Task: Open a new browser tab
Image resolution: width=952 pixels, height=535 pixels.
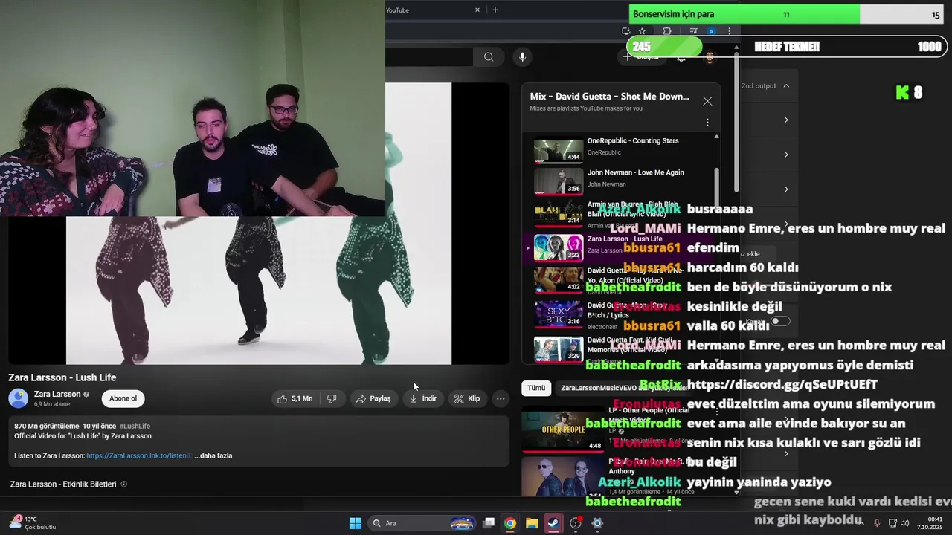Action: pyautogui.click(x=495, y=10)
